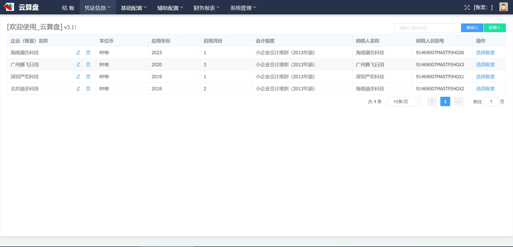Screen dimensions: 513x247
Task: Focus the search condition input field
Action: [x=427, y=28]
